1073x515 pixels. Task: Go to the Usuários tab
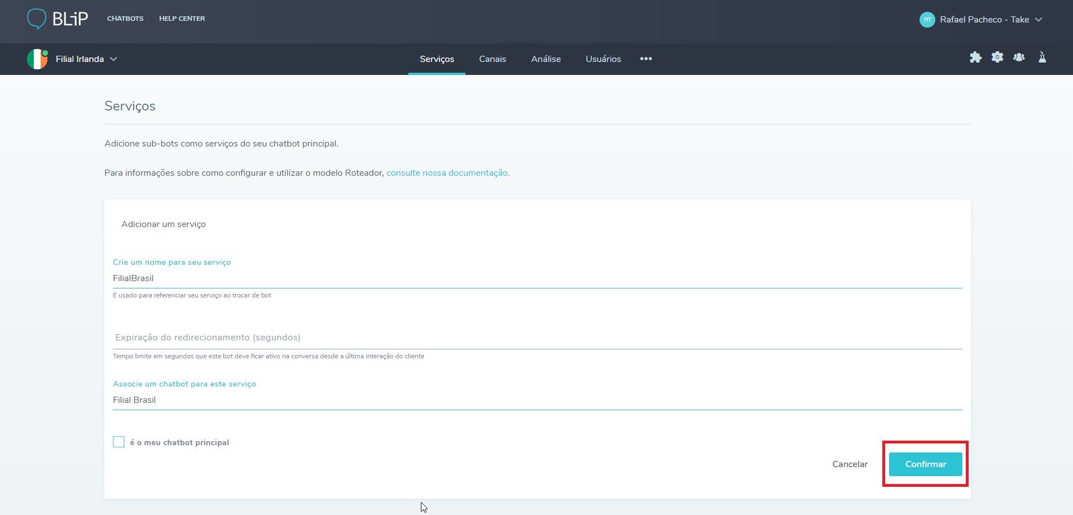(x=603, y=59)
